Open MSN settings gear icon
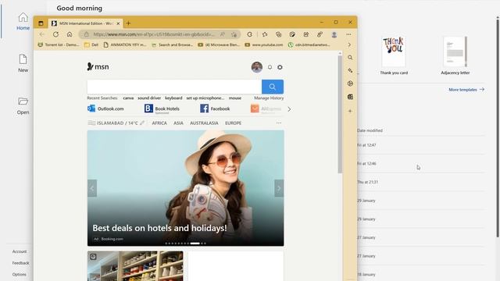500x281 pixels. [280, 67]
